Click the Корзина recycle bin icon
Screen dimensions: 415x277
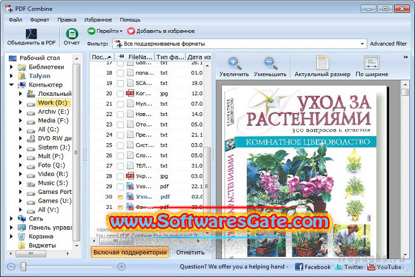22,237
